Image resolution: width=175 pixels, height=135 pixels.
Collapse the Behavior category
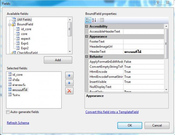coord(87,57)
